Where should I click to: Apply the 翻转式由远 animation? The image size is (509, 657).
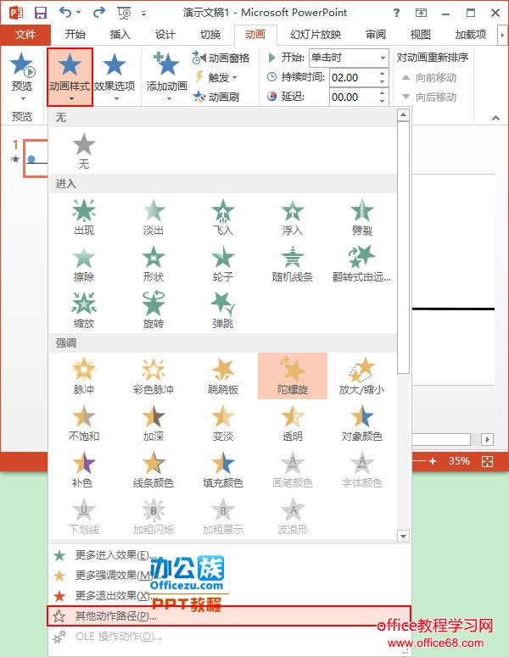pos(362,264)
